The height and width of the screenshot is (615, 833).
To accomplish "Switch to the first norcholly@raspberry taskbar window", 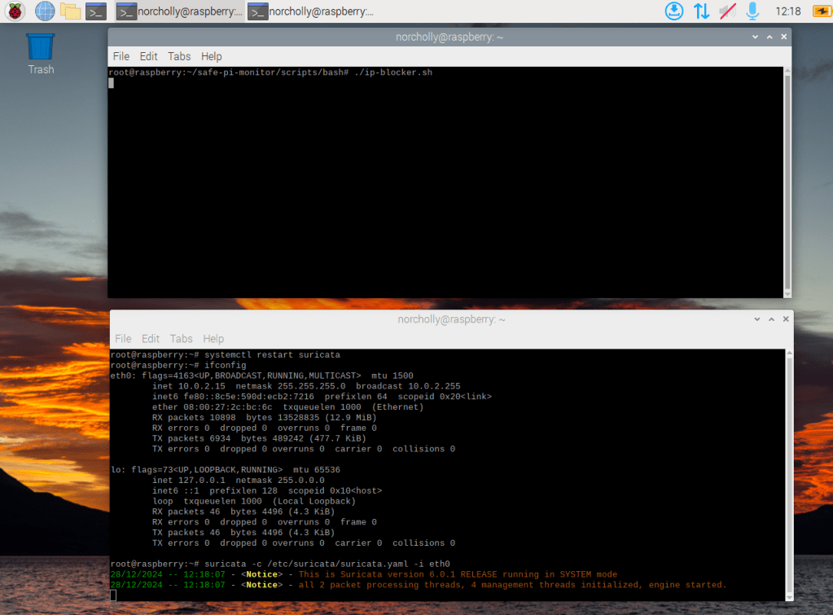I will click(x=179, y=11).
